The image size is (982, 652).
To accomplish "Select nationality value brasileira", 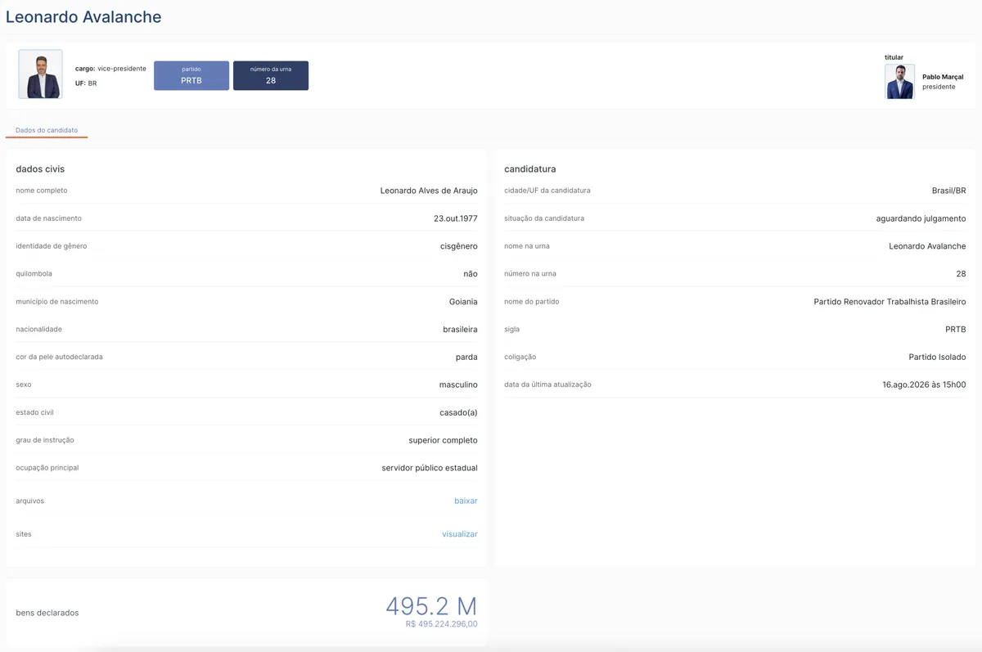I will [460, 330].
